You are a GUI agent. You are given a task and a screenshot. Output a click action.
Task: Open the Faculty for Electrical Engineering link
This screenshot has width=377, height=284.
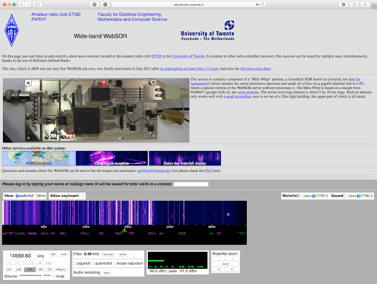(x=132, y=17)
